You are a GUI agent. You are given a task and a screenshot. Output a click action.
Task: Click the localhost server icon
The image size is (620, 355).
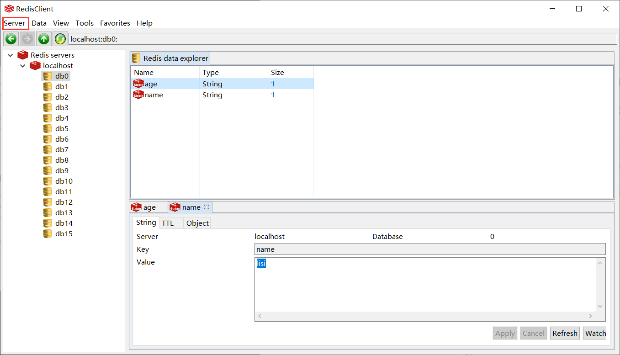coord(35,65)
